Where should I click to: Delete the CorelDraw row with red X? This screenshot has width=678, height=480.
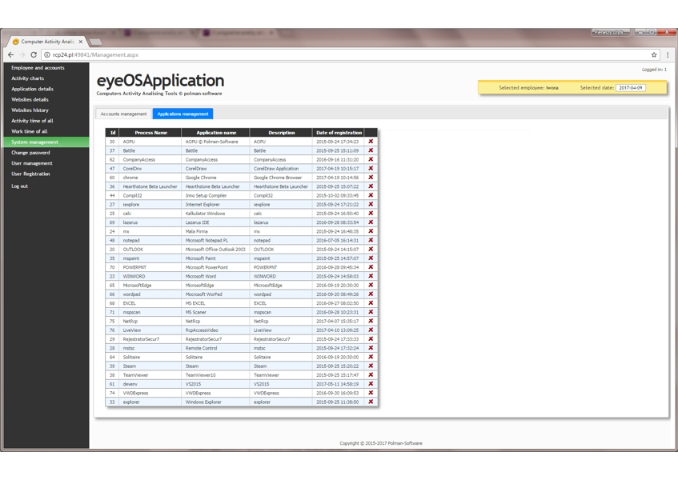click(371, 169)
